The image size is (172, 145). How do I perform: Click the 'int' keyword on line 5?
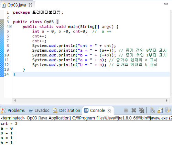pyautogui.click(x=36, y=31)
